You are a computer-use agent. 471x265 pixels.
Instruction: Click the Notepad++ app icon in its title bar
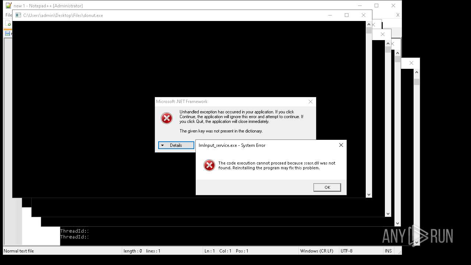8,6
